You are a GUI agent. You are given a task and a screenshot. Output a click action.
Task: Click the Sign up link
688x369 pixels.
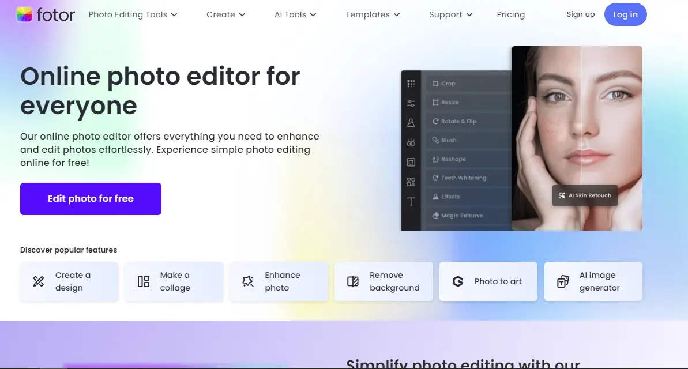(x=580, y=14)
